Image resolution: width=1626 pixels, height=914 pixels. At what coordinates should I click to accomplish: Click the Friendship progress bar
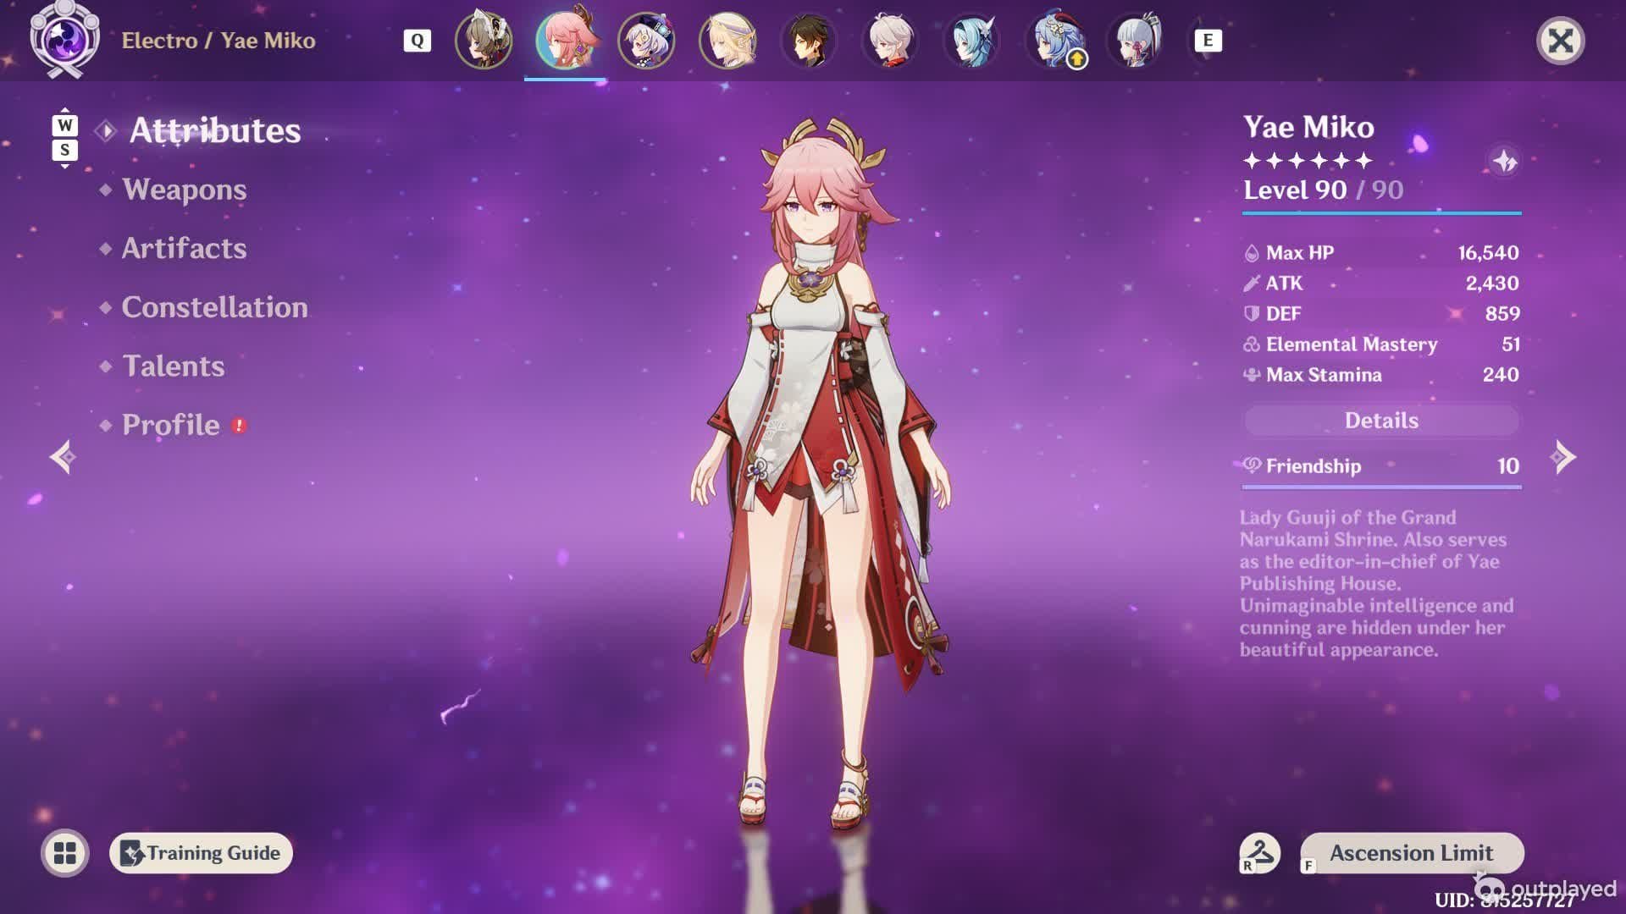[1381, 487]
